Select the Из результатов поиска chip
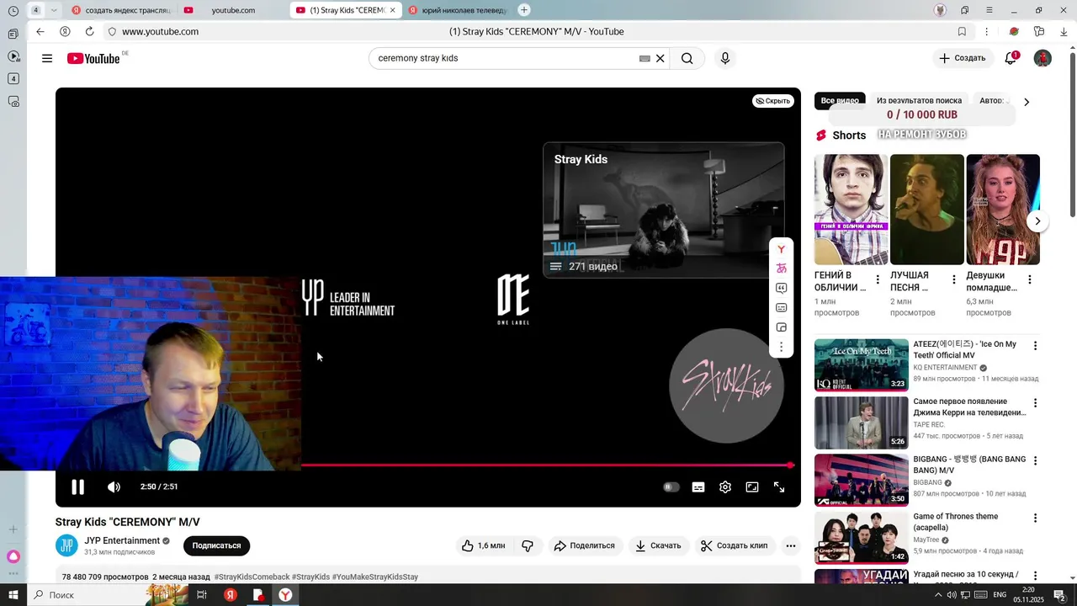The width and height of the screenshot is (1077, 606). pos(919,101)
